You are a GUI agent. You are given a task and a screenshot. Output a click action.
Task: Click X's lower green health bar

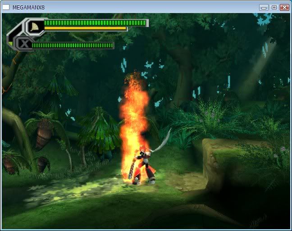coord(73,45)
